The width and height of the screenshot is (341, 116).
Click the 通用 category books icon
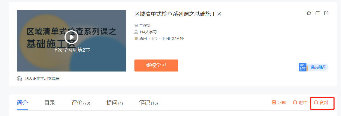[x=136, y=38]
